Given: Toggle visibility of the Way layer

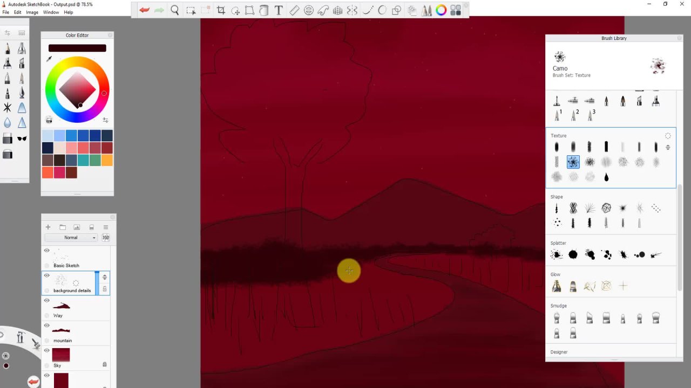Looking at the screenshot, I should (x=47, y=301).
